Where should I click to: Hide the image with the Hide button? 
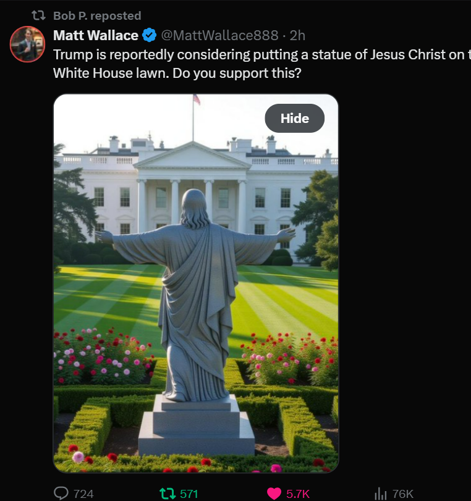point(294,118)
